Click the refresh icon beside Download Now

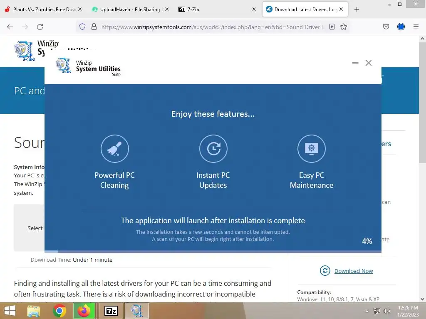pos(325,270)
